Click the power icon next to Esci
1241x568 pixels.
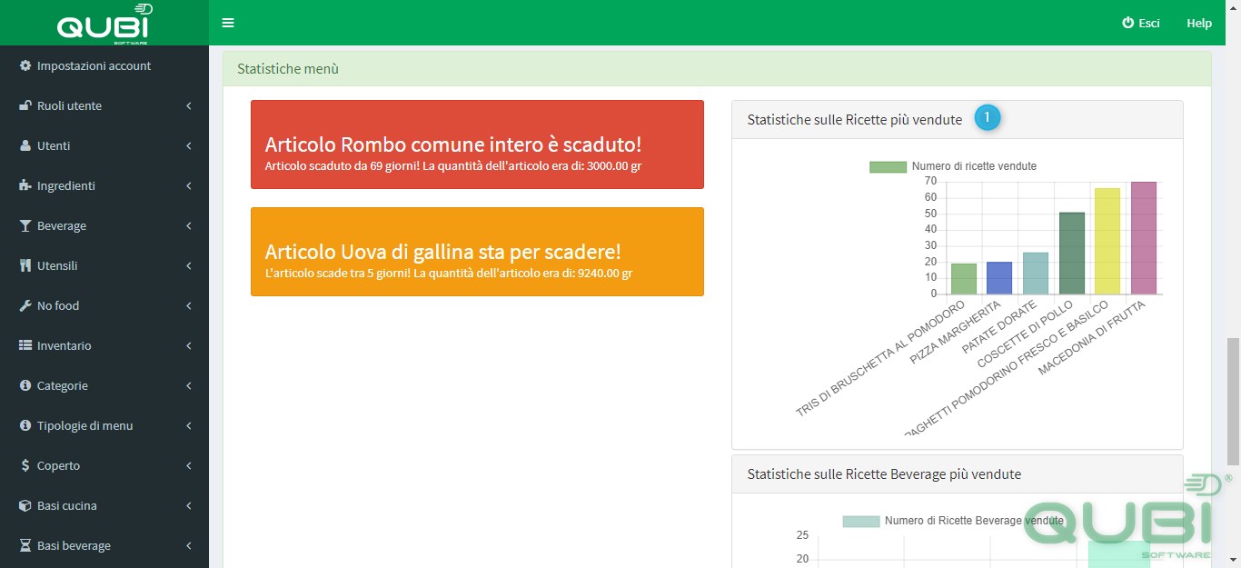pos(1128,23)
